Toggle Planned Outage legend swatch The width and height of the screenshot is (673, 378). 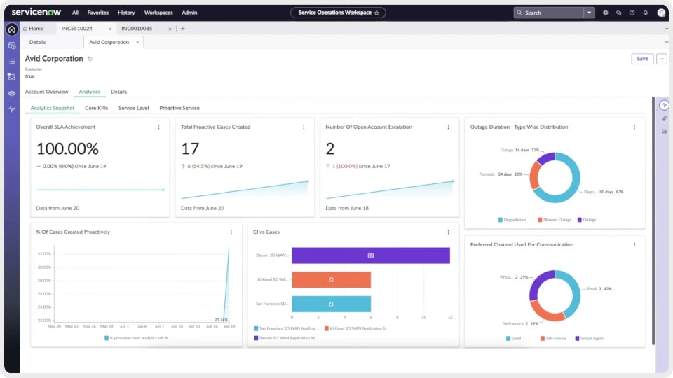[540, 220]
